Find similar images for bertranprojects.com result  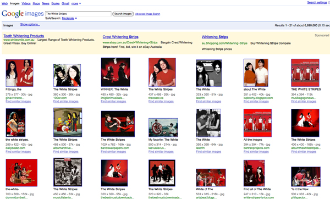pyautogui.click(x=256, y=152)
